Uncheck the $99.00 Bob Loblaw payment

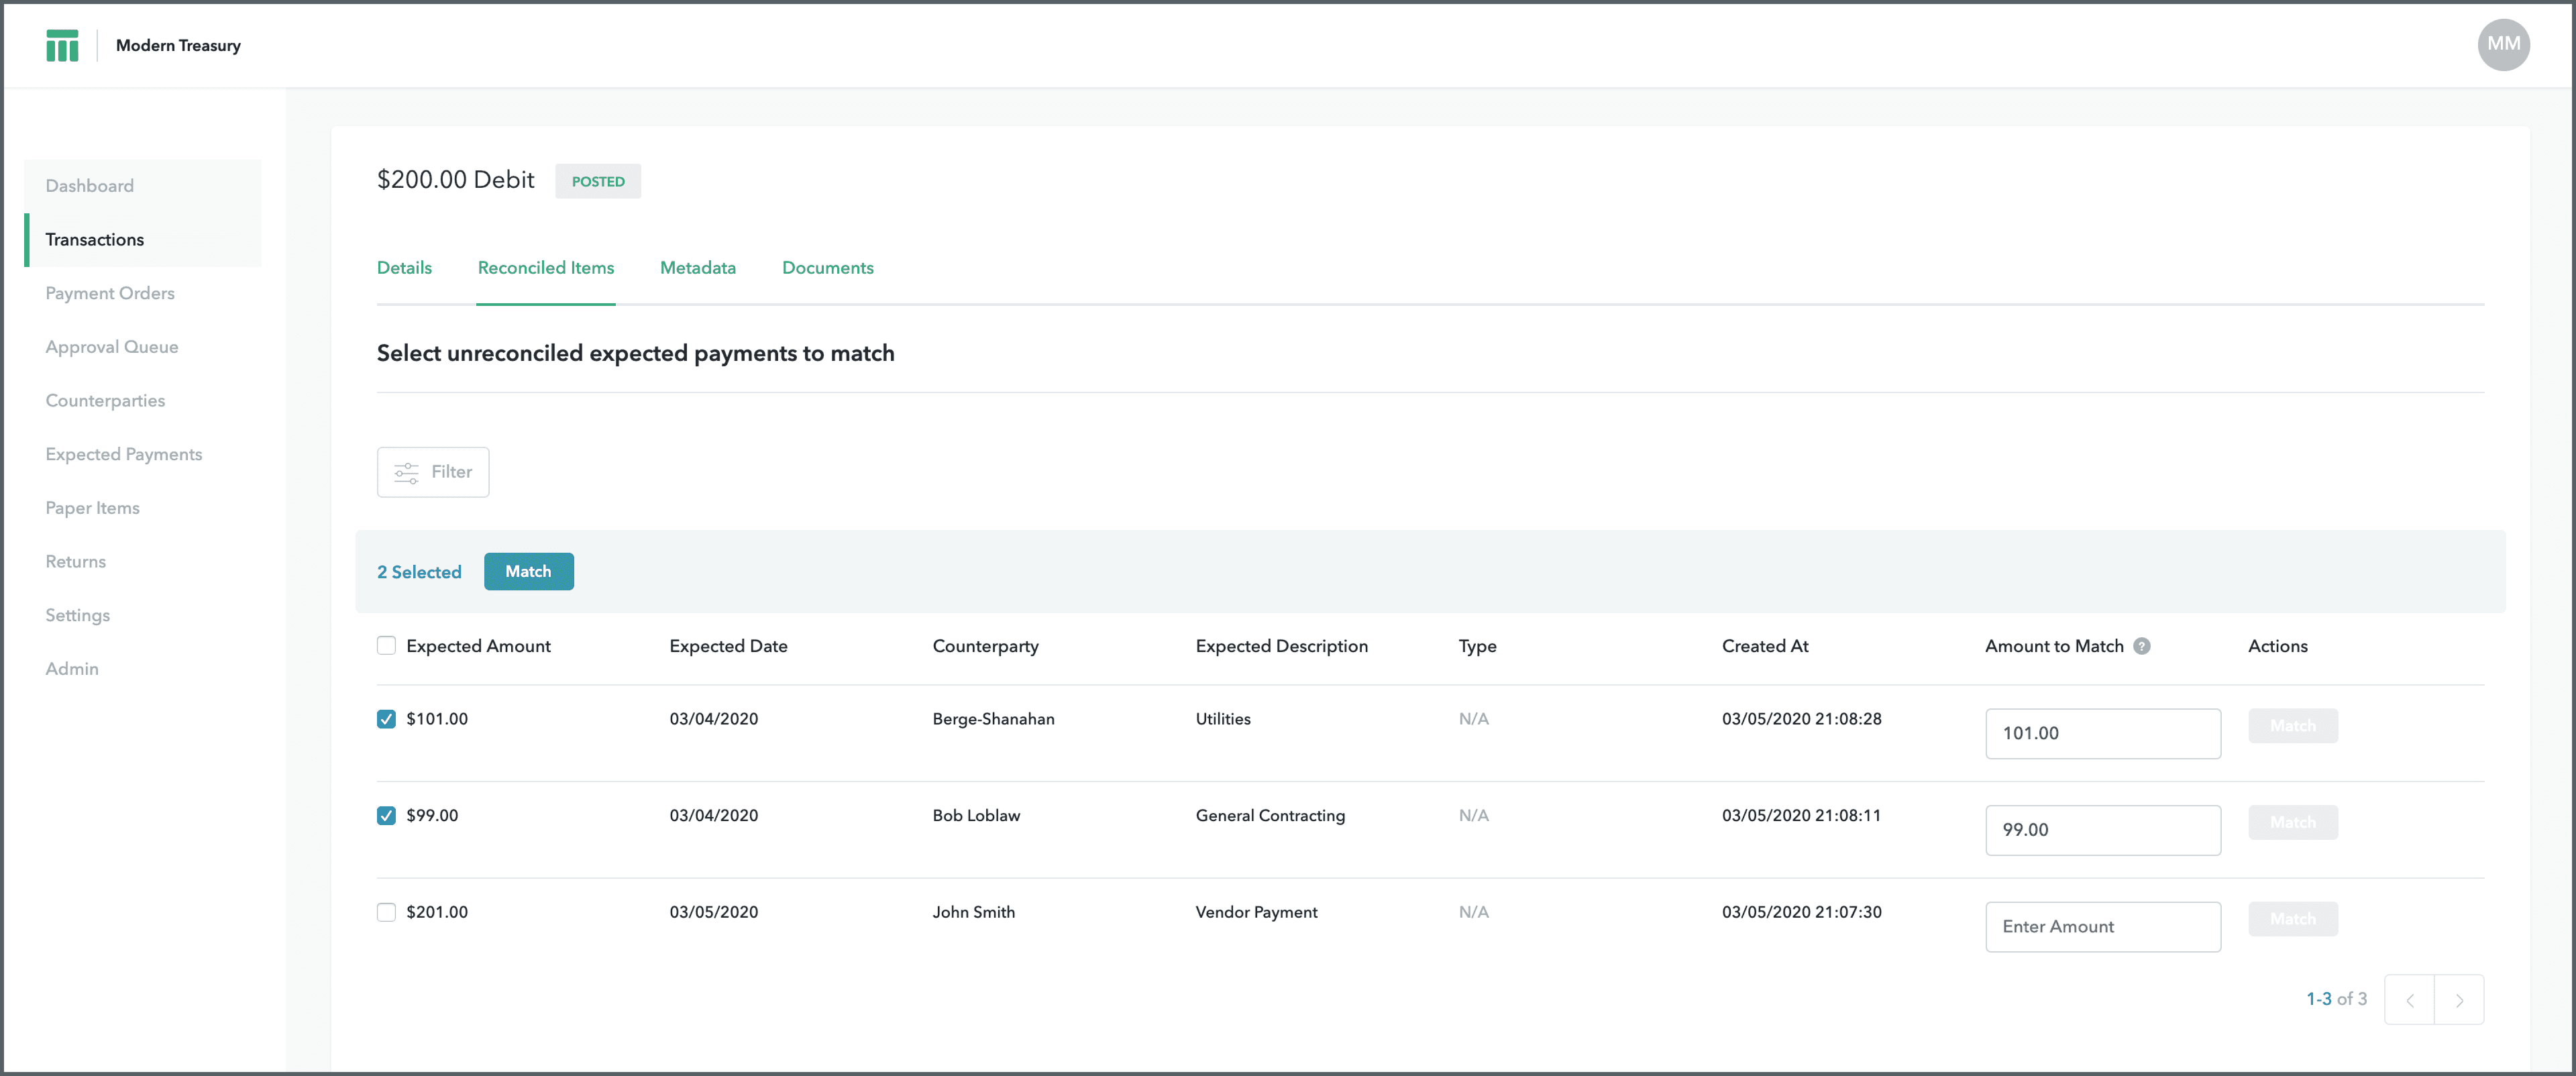point(386,815)
